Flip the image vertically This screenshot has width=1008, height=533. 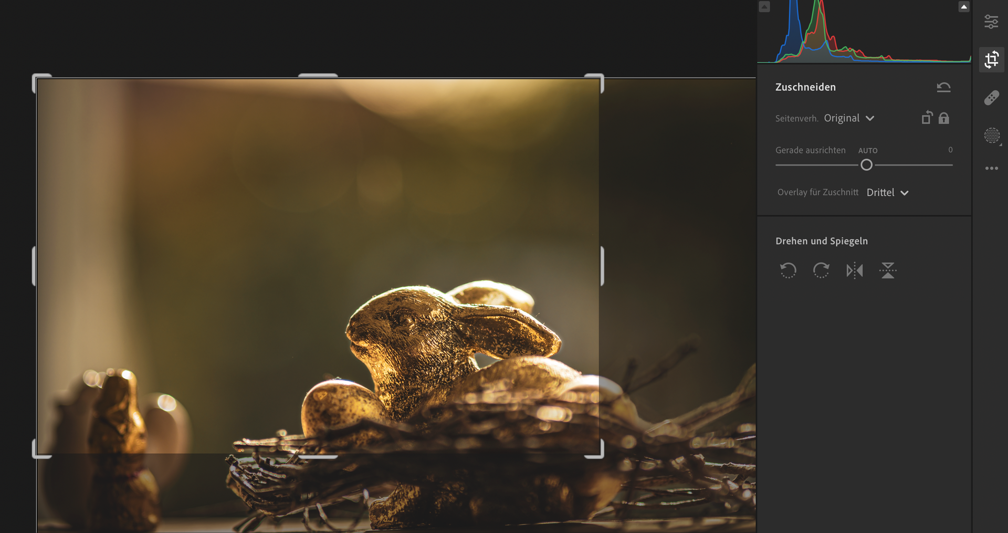point(888,270)
